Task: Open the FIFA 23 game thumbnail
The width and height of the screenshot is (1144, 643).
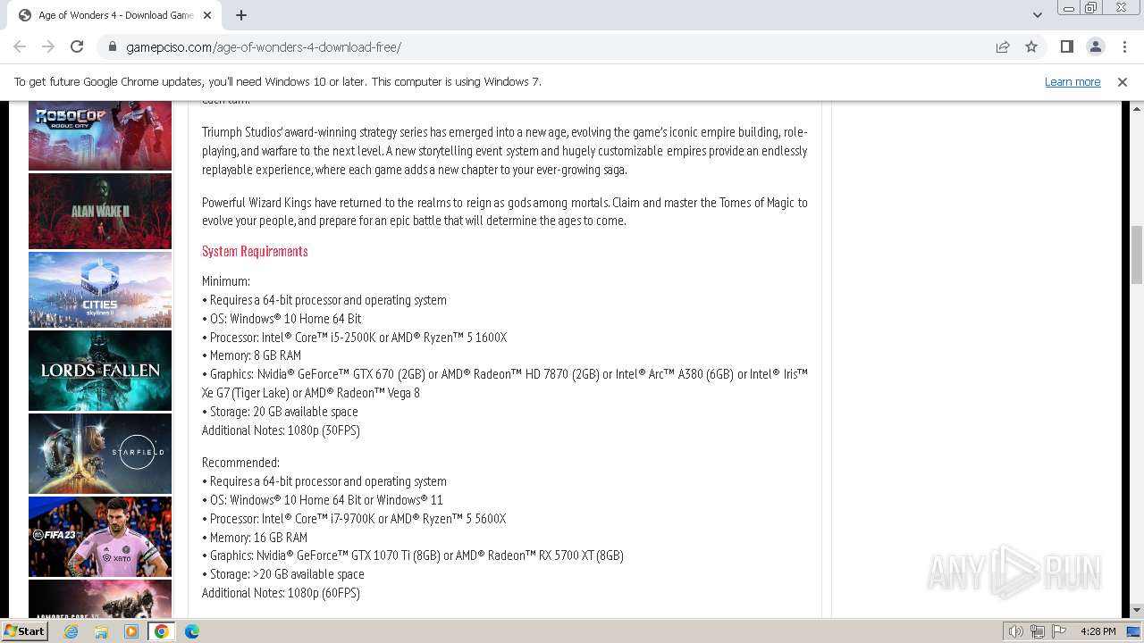Action: (100, 537)
